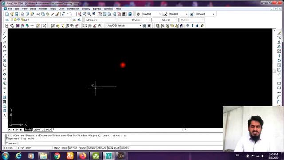Screen dimensions: 284x160
Task: Click the first-tab navigation arrow button
Action: (x=9, y=129)
